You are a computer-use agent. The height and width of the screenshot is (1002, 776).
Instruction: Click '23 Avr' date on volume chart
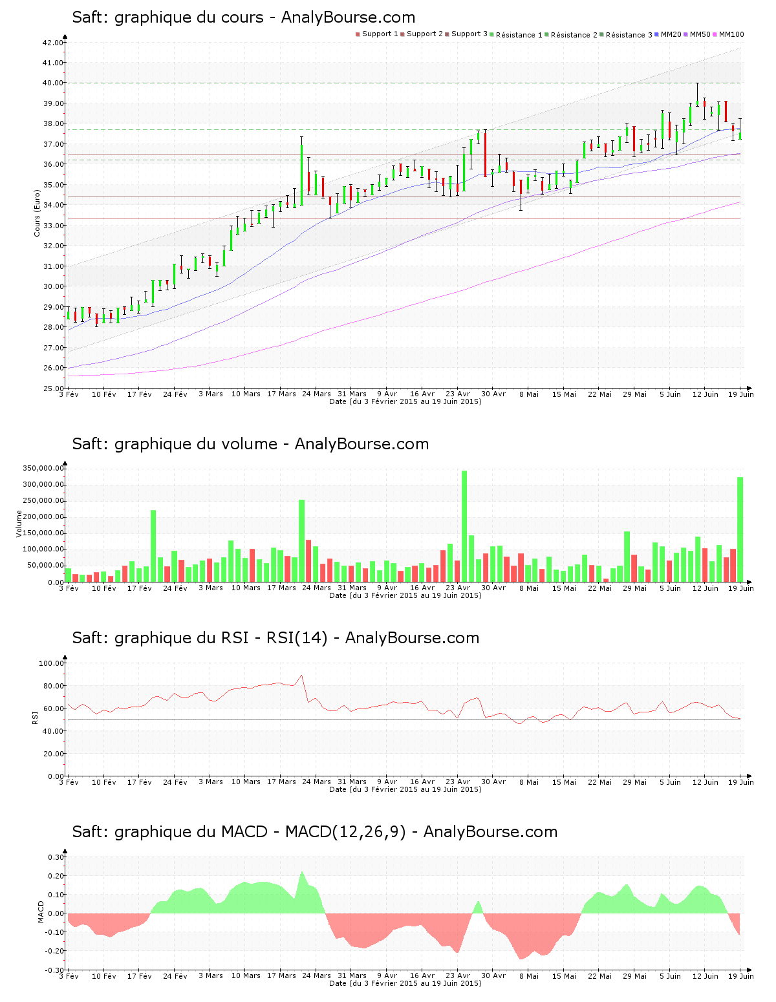point(458,588)
